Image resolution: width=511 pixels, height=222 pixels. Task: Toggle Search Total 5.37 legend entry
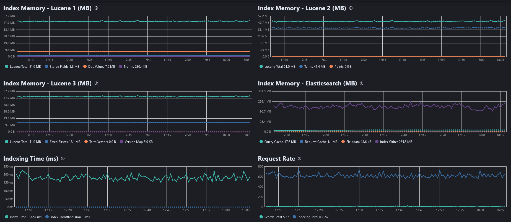point(274,217)
